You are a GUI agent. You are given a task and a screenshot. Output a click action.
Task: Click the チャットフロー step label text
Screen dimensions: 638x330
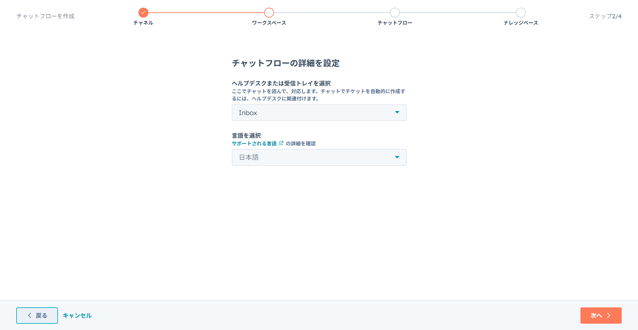coord(395,23)
